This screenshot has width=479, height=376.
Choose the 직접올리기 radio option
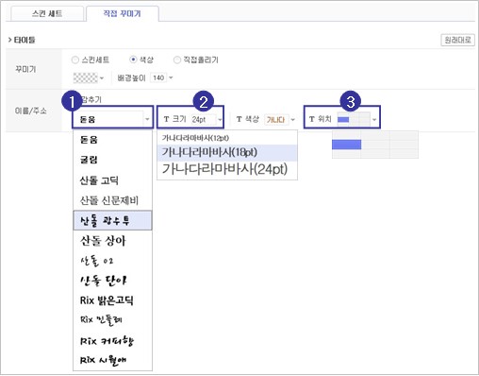pos(177,60)
